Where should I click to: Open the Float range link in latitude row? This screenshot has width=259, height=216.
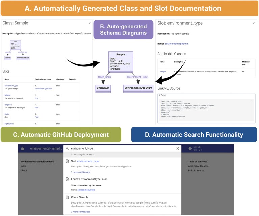pyautogui.click(x=37, y=98)
